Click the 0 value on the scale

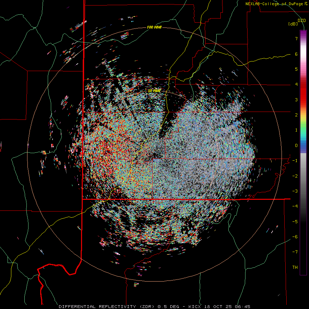[x=296, y=146]
